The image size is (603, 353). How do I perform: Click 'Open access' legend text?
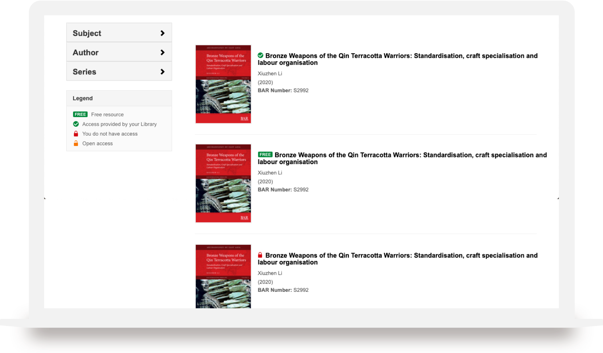(x=97, y=144)
